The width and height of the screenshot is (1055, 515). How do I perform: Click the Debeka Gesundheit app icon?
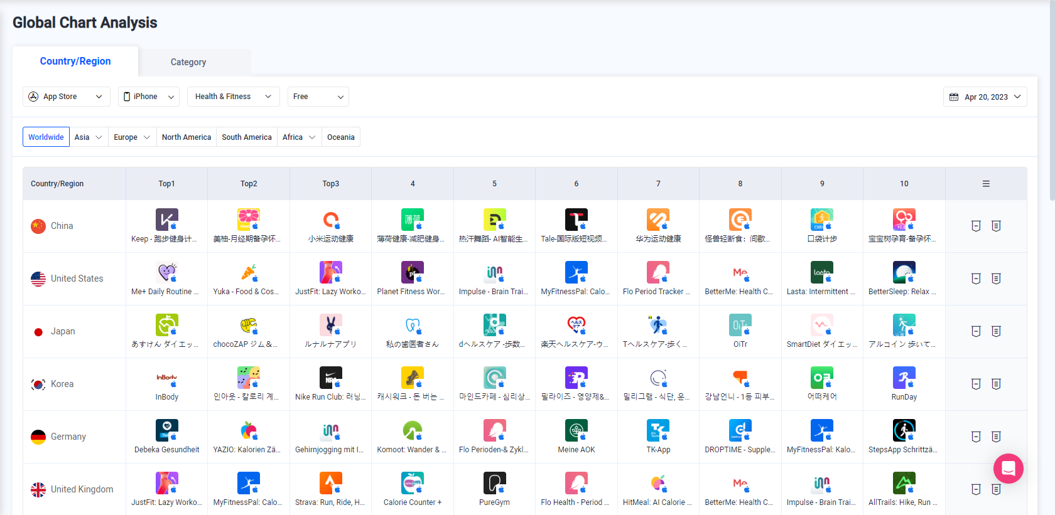(x=167, y=430)
